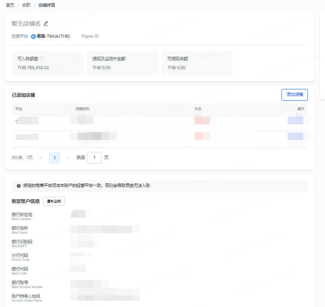Click the 账户持有人姓名 Account Holder Name label
Image resolution: width=325 pixels, height=307 pixels.
tap(27, 298)
